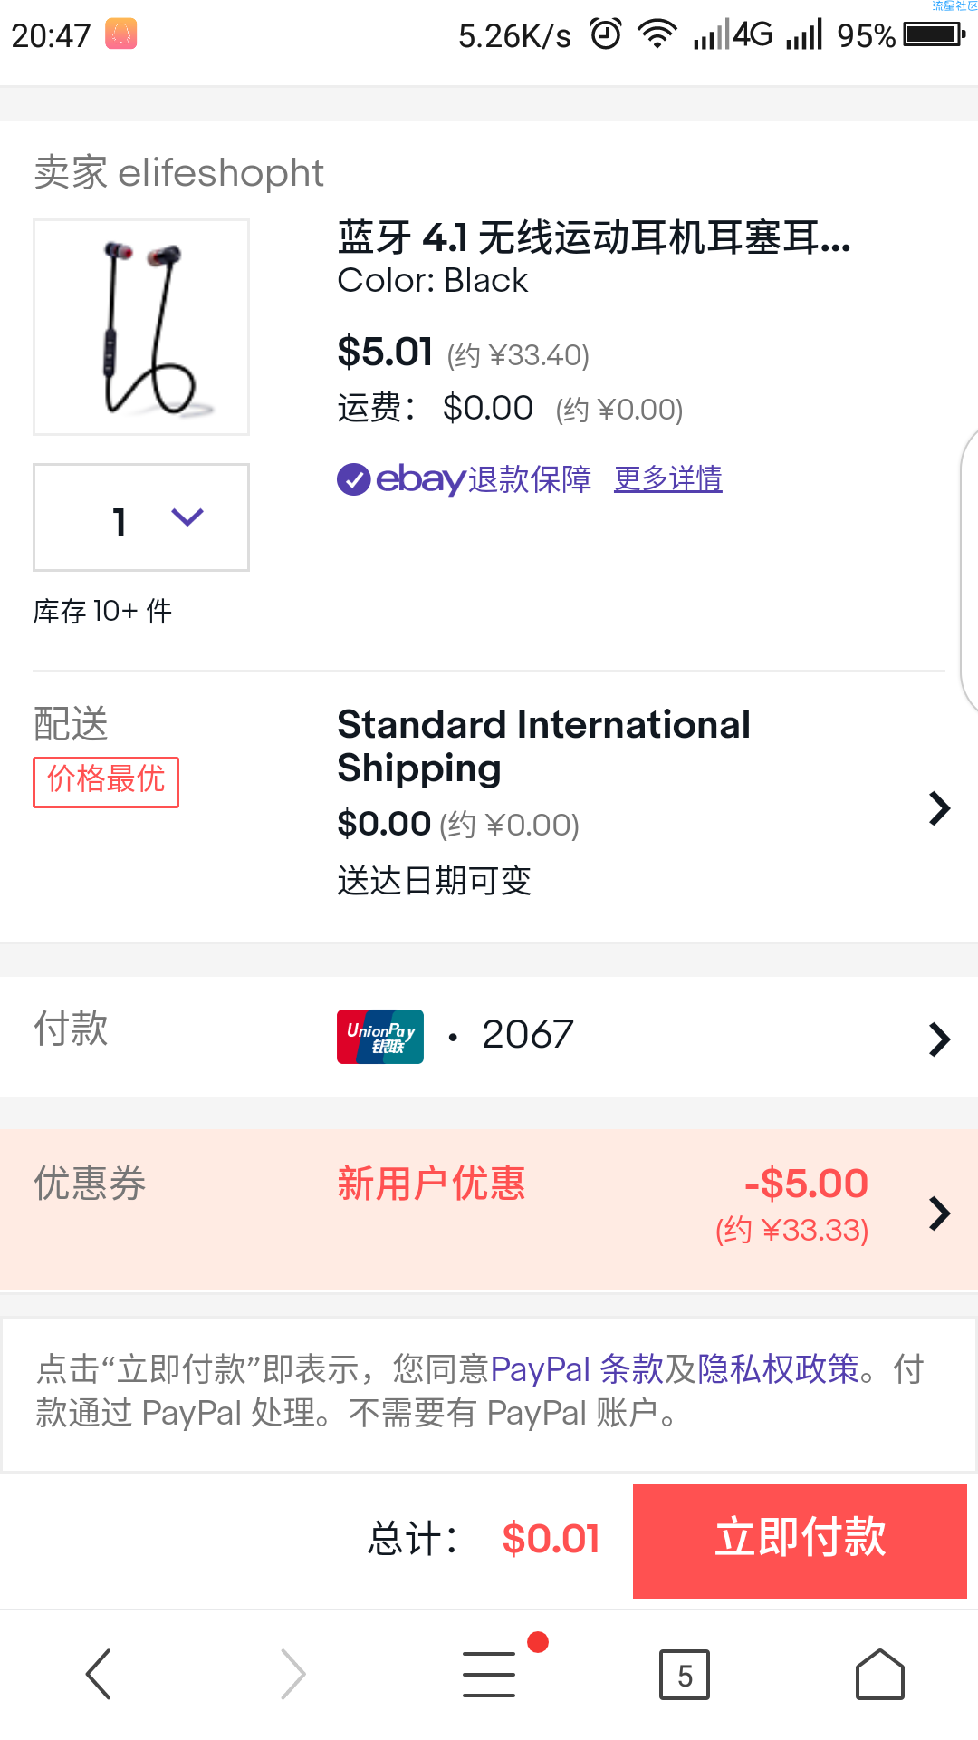
Task: Tap the 新用户优惠 coupon label
Action: pos(431,1184)
